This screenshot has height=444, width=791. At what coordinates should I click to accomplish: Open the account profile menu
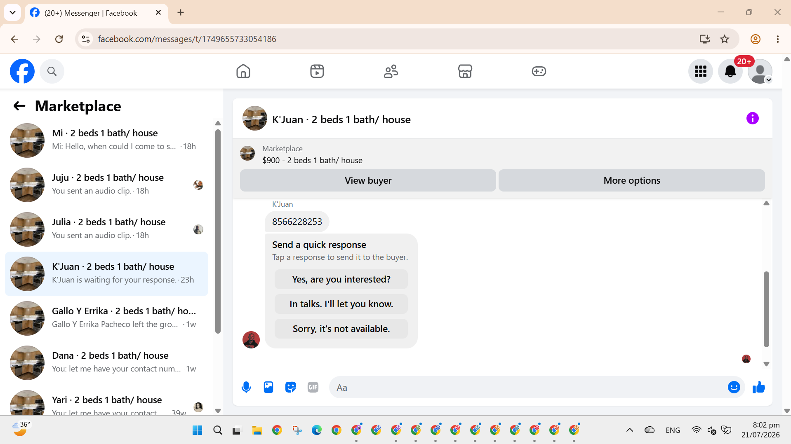tap(760, 71)
